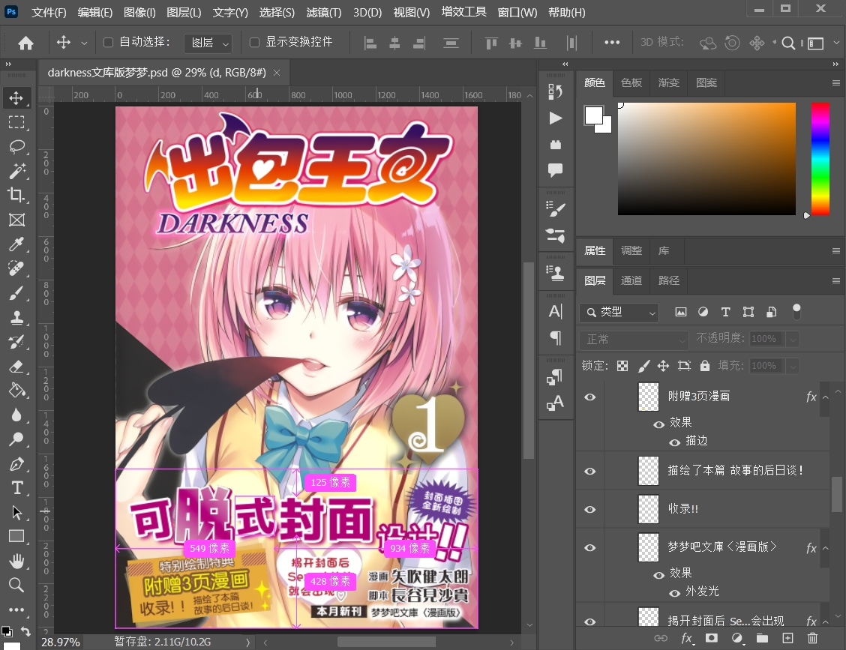Select the Horizontal Type tool
The width and height of the screenshot is (846, 650).
[x=16, y=487]
